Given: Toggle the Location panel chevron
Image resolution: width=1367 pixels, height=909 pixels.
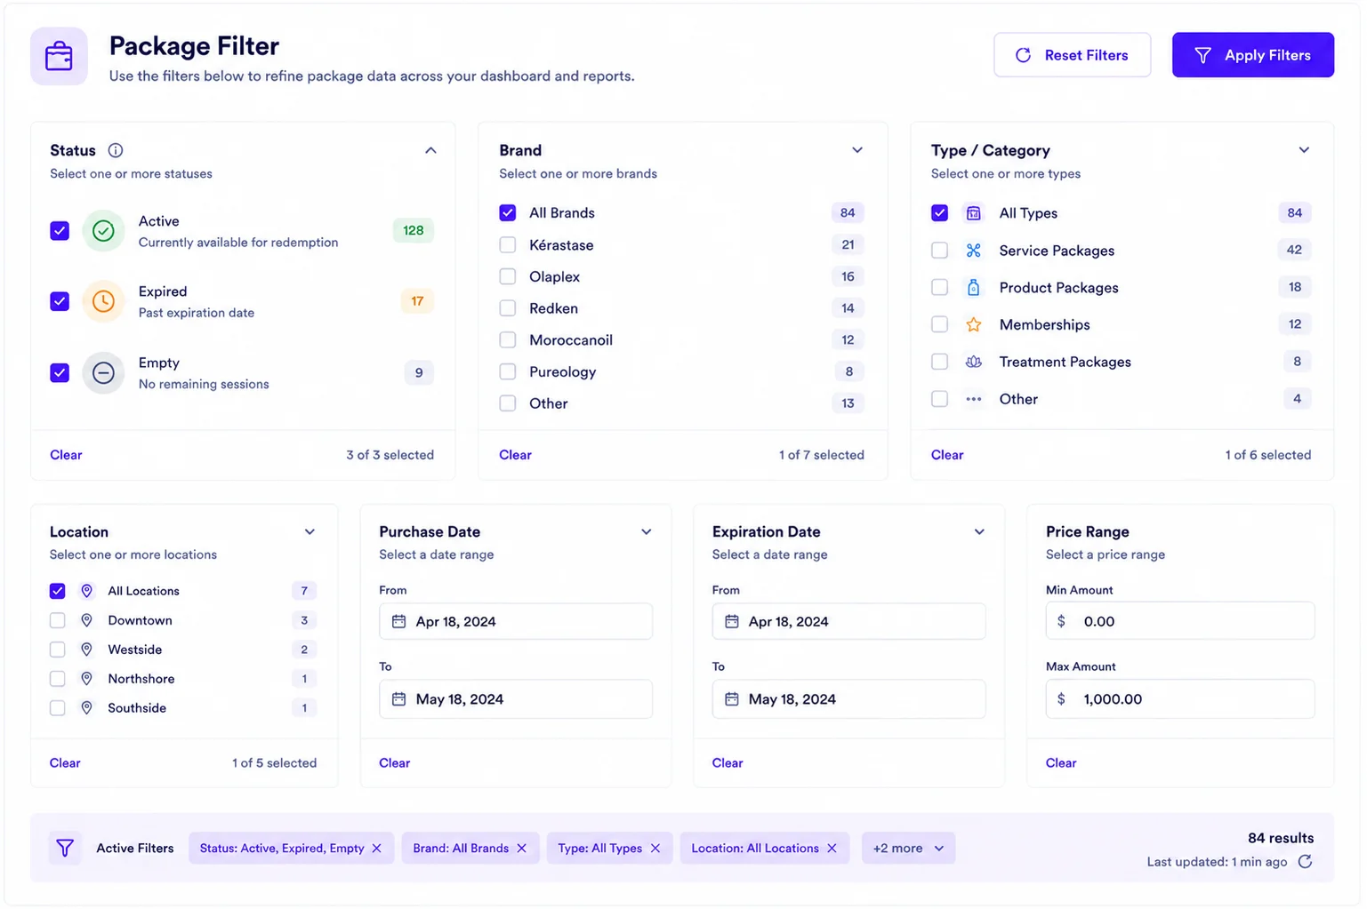Looking at the screenshot, I should [310, 532].
